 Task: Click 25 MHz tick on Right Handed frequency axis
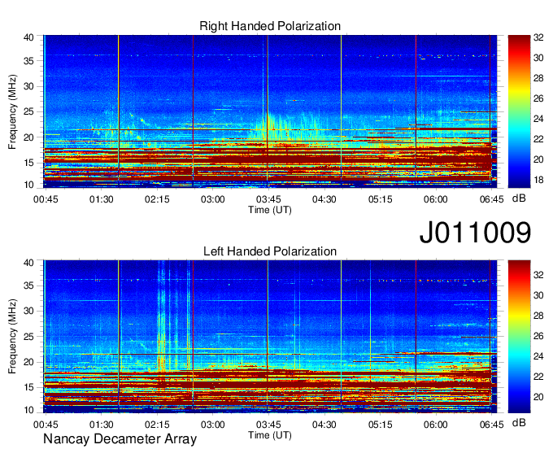pyautogui.click(x=28, y=111)
